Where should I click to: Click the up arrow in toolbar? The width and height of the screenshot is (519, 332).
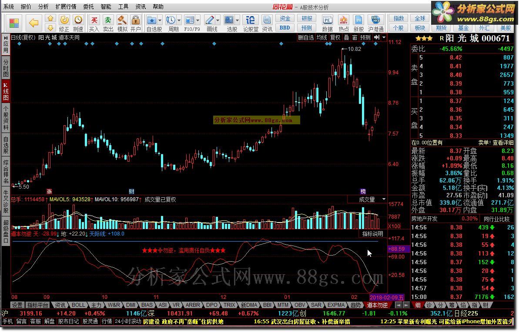pyautogui.click(x=50, y=19)
